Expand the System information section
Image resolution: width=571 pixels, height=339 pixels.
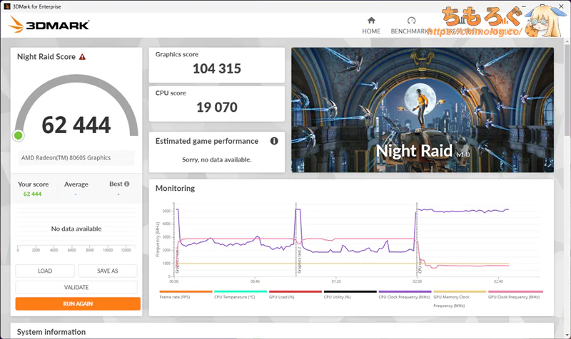coord(51,332)
